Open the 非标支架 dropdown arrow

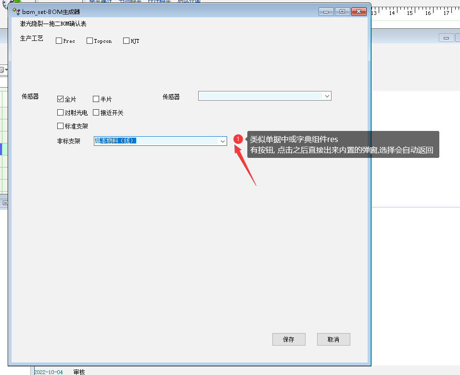[222, 141]
